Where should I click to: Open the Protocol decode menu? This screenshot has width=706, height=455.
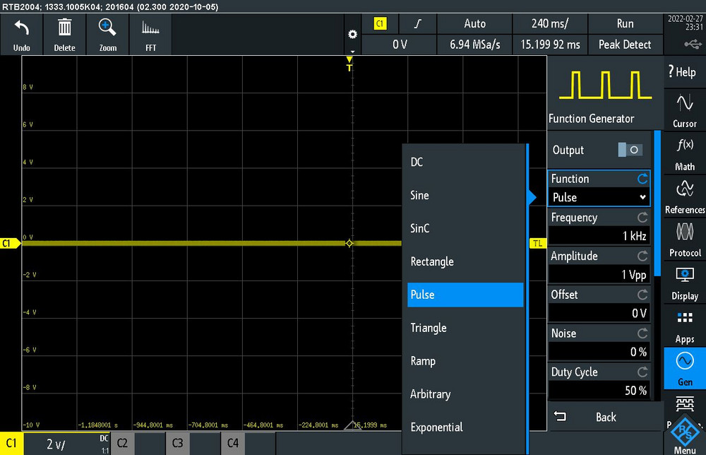pyautogui.click(x=684, y=240)
